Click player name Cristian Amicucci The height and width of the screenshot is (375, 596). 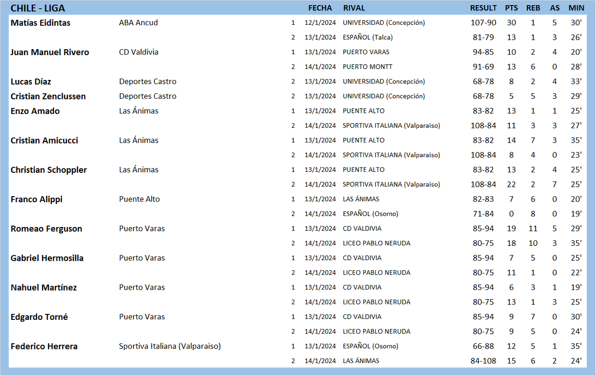pyautogui.click(x=44, y=141)
